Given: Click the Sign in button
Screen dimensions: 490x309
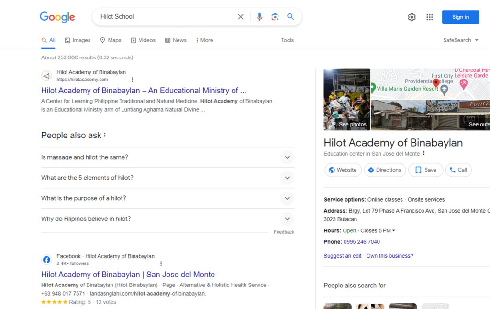Looking at the screenshot, I should pos(460,17).
